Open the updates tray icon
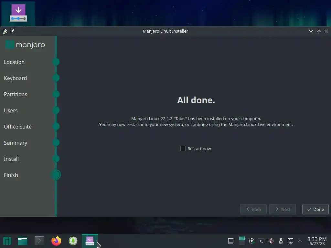Image resolution: width=331 pixels, height=248 pixels. [251, 241]
